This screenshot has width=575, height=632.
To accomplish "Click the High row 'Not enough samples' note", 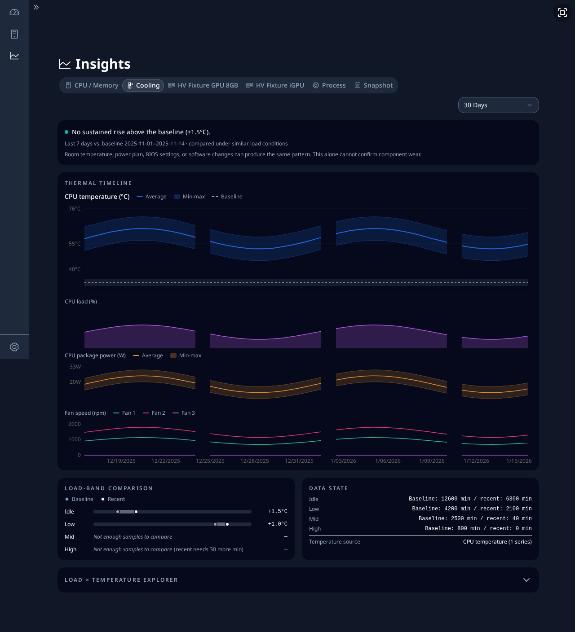I will (168, 549).
